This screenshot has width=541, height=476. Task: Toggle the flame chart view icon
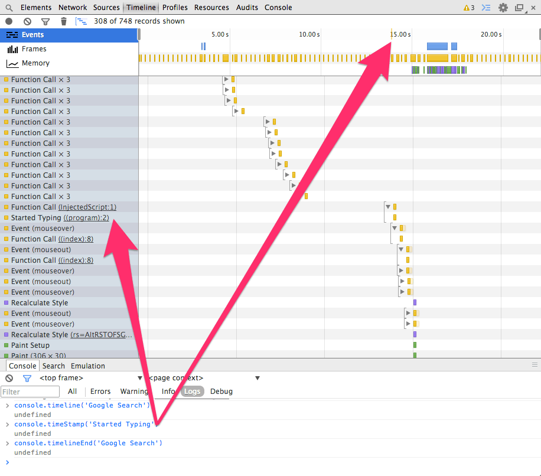(82, 21)
